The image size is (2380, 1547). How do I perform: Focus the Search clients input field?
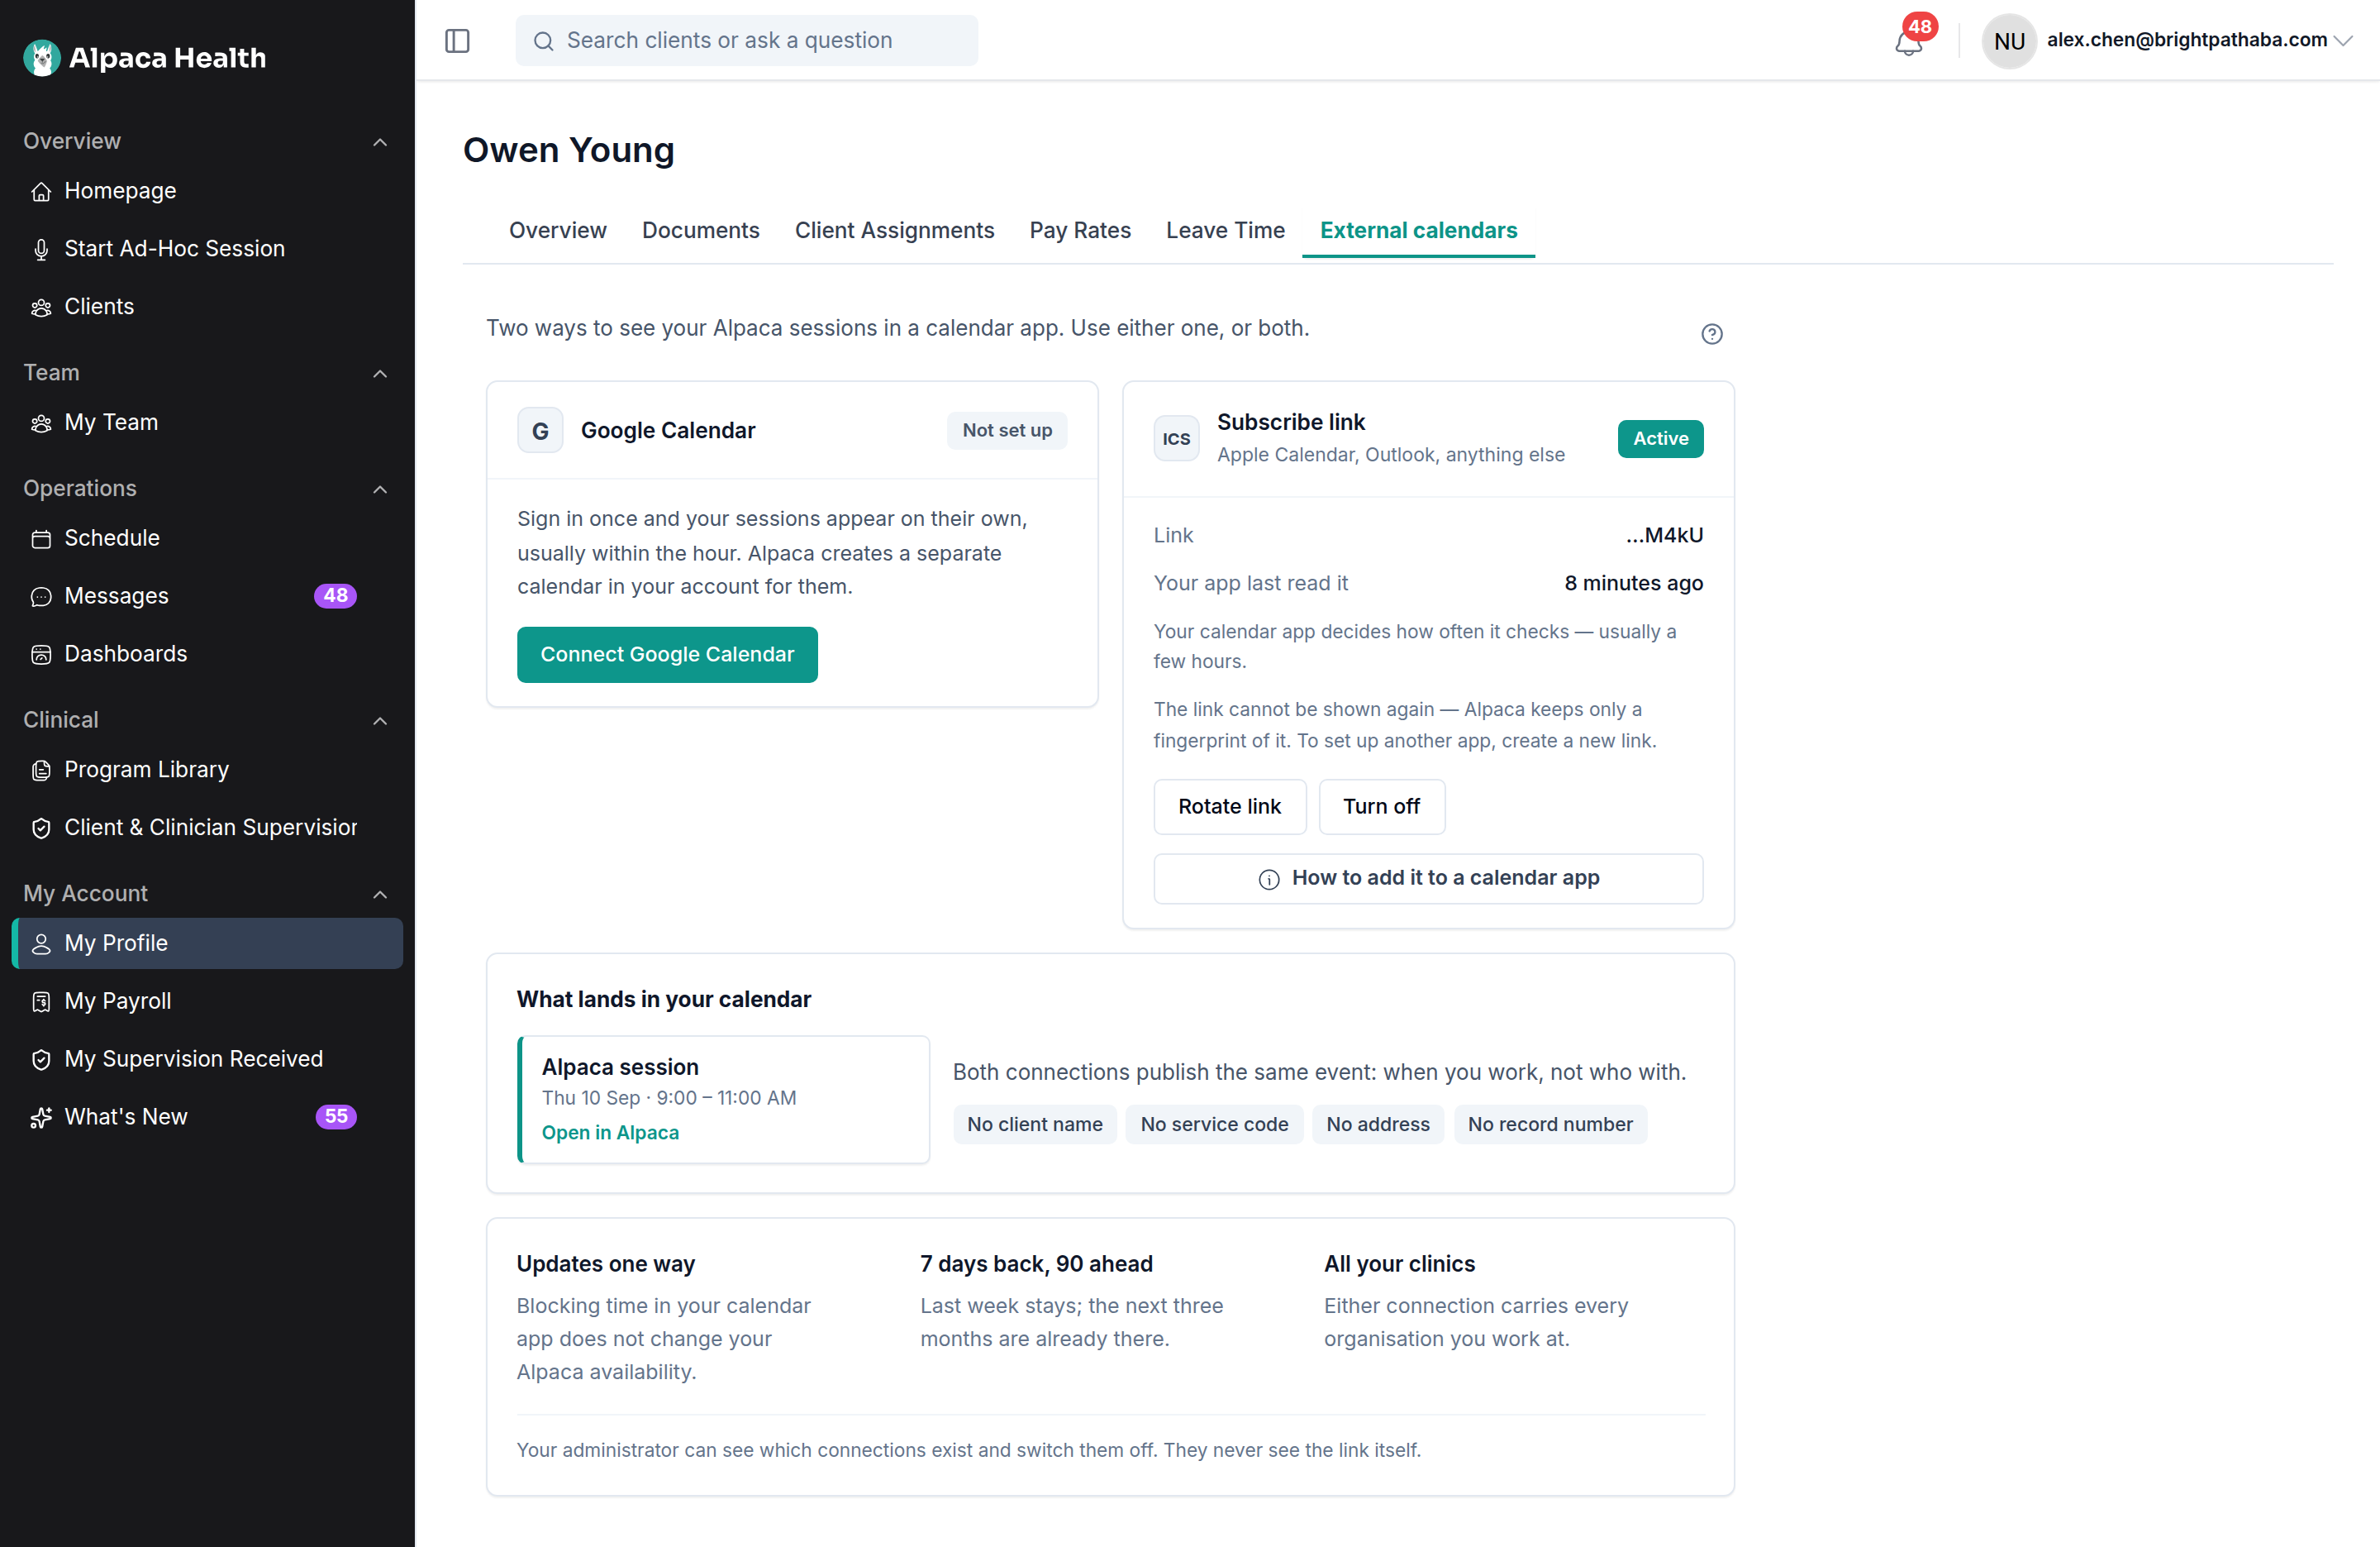746,41
